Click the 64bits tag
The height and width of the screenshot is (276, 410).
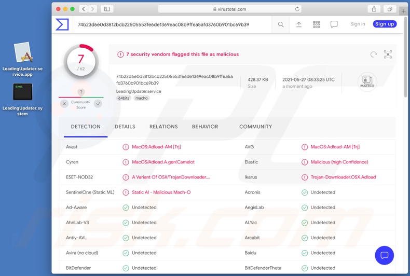[124, 98]
